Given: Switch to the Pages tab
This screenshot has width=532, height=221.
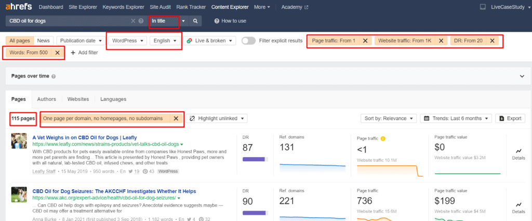Looking at the screenshot, I should (x=19, y=99).
